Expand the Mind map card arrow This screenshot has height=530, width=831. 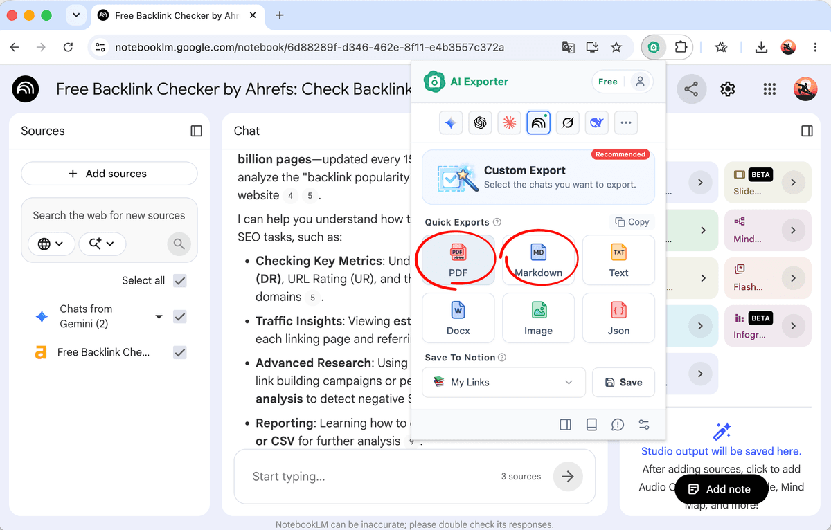(793, 230)
